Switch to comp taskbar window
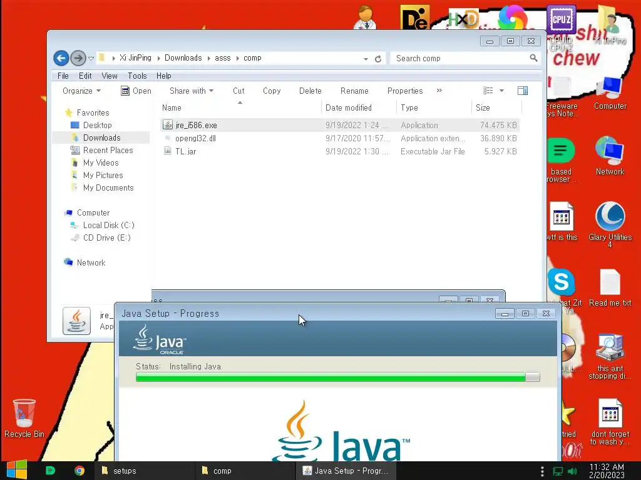This screenshot has height=480, width=641. pos(245,471)
